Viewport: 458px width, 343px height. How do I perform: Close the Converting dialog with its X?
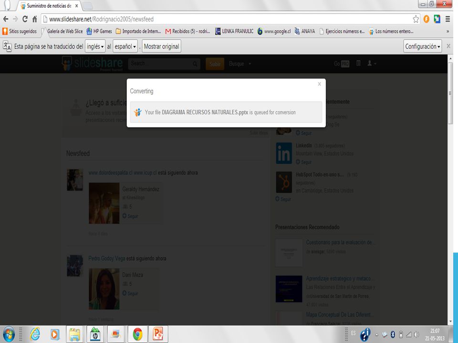[x=319, y=84]
